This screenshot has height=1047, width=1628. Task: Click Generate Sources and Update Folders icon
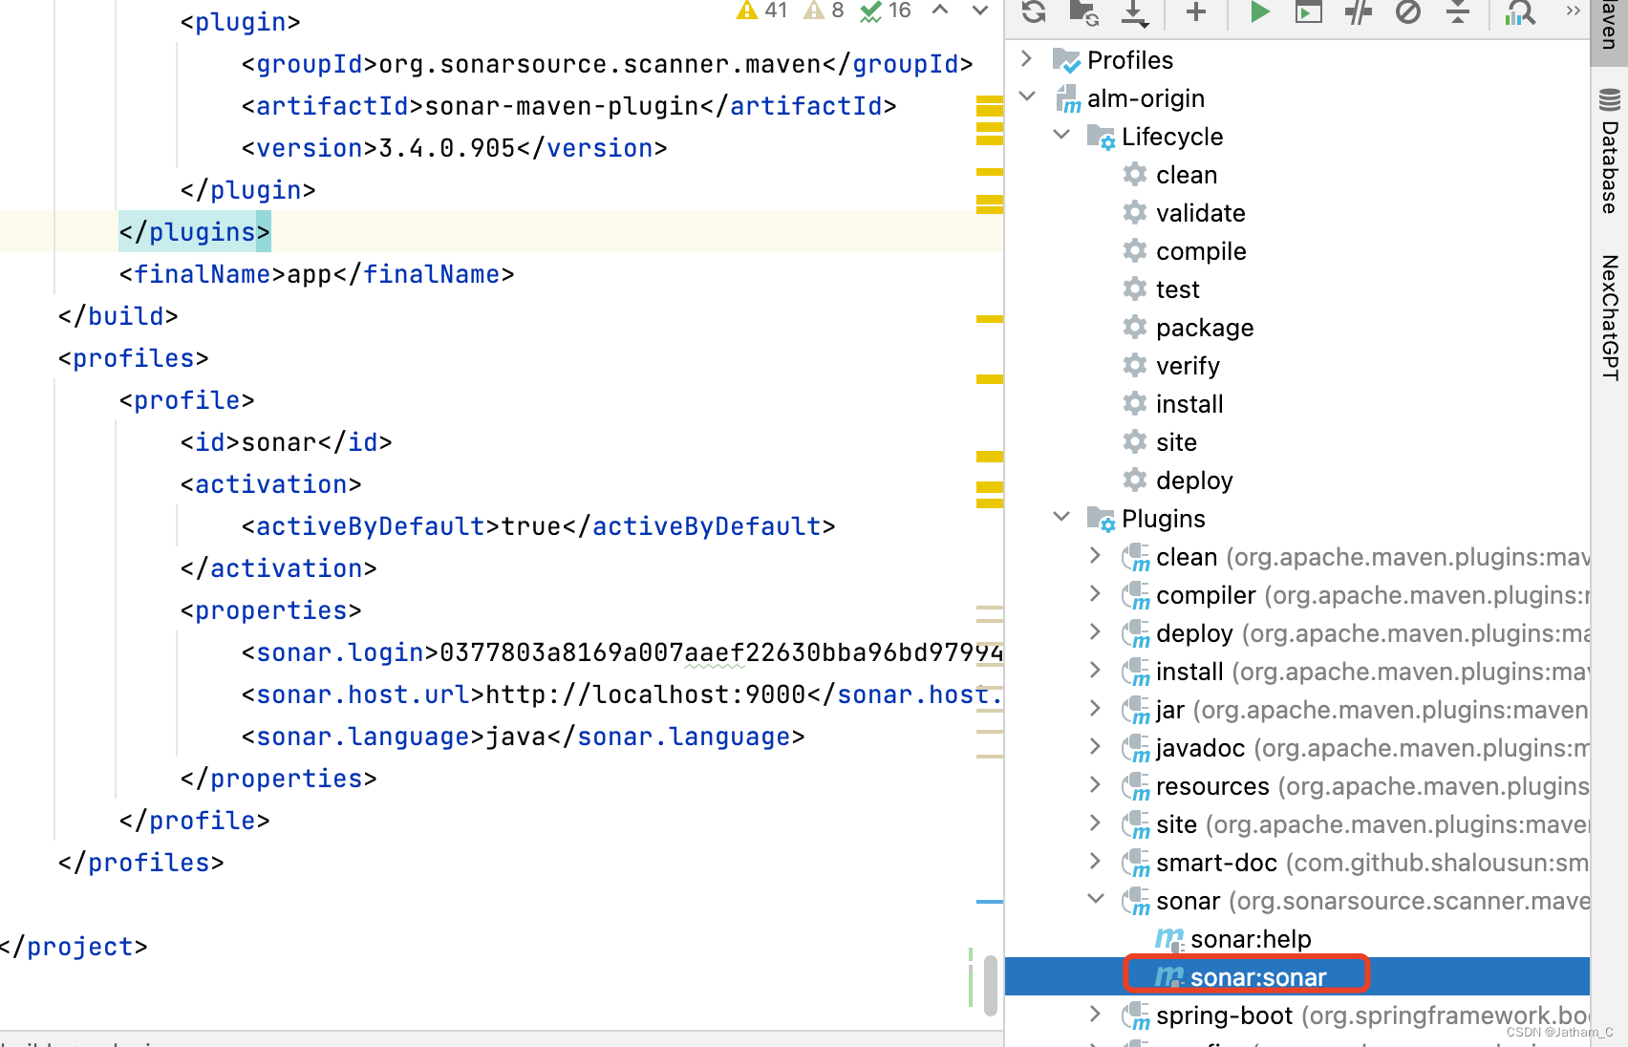(1083, 11)
